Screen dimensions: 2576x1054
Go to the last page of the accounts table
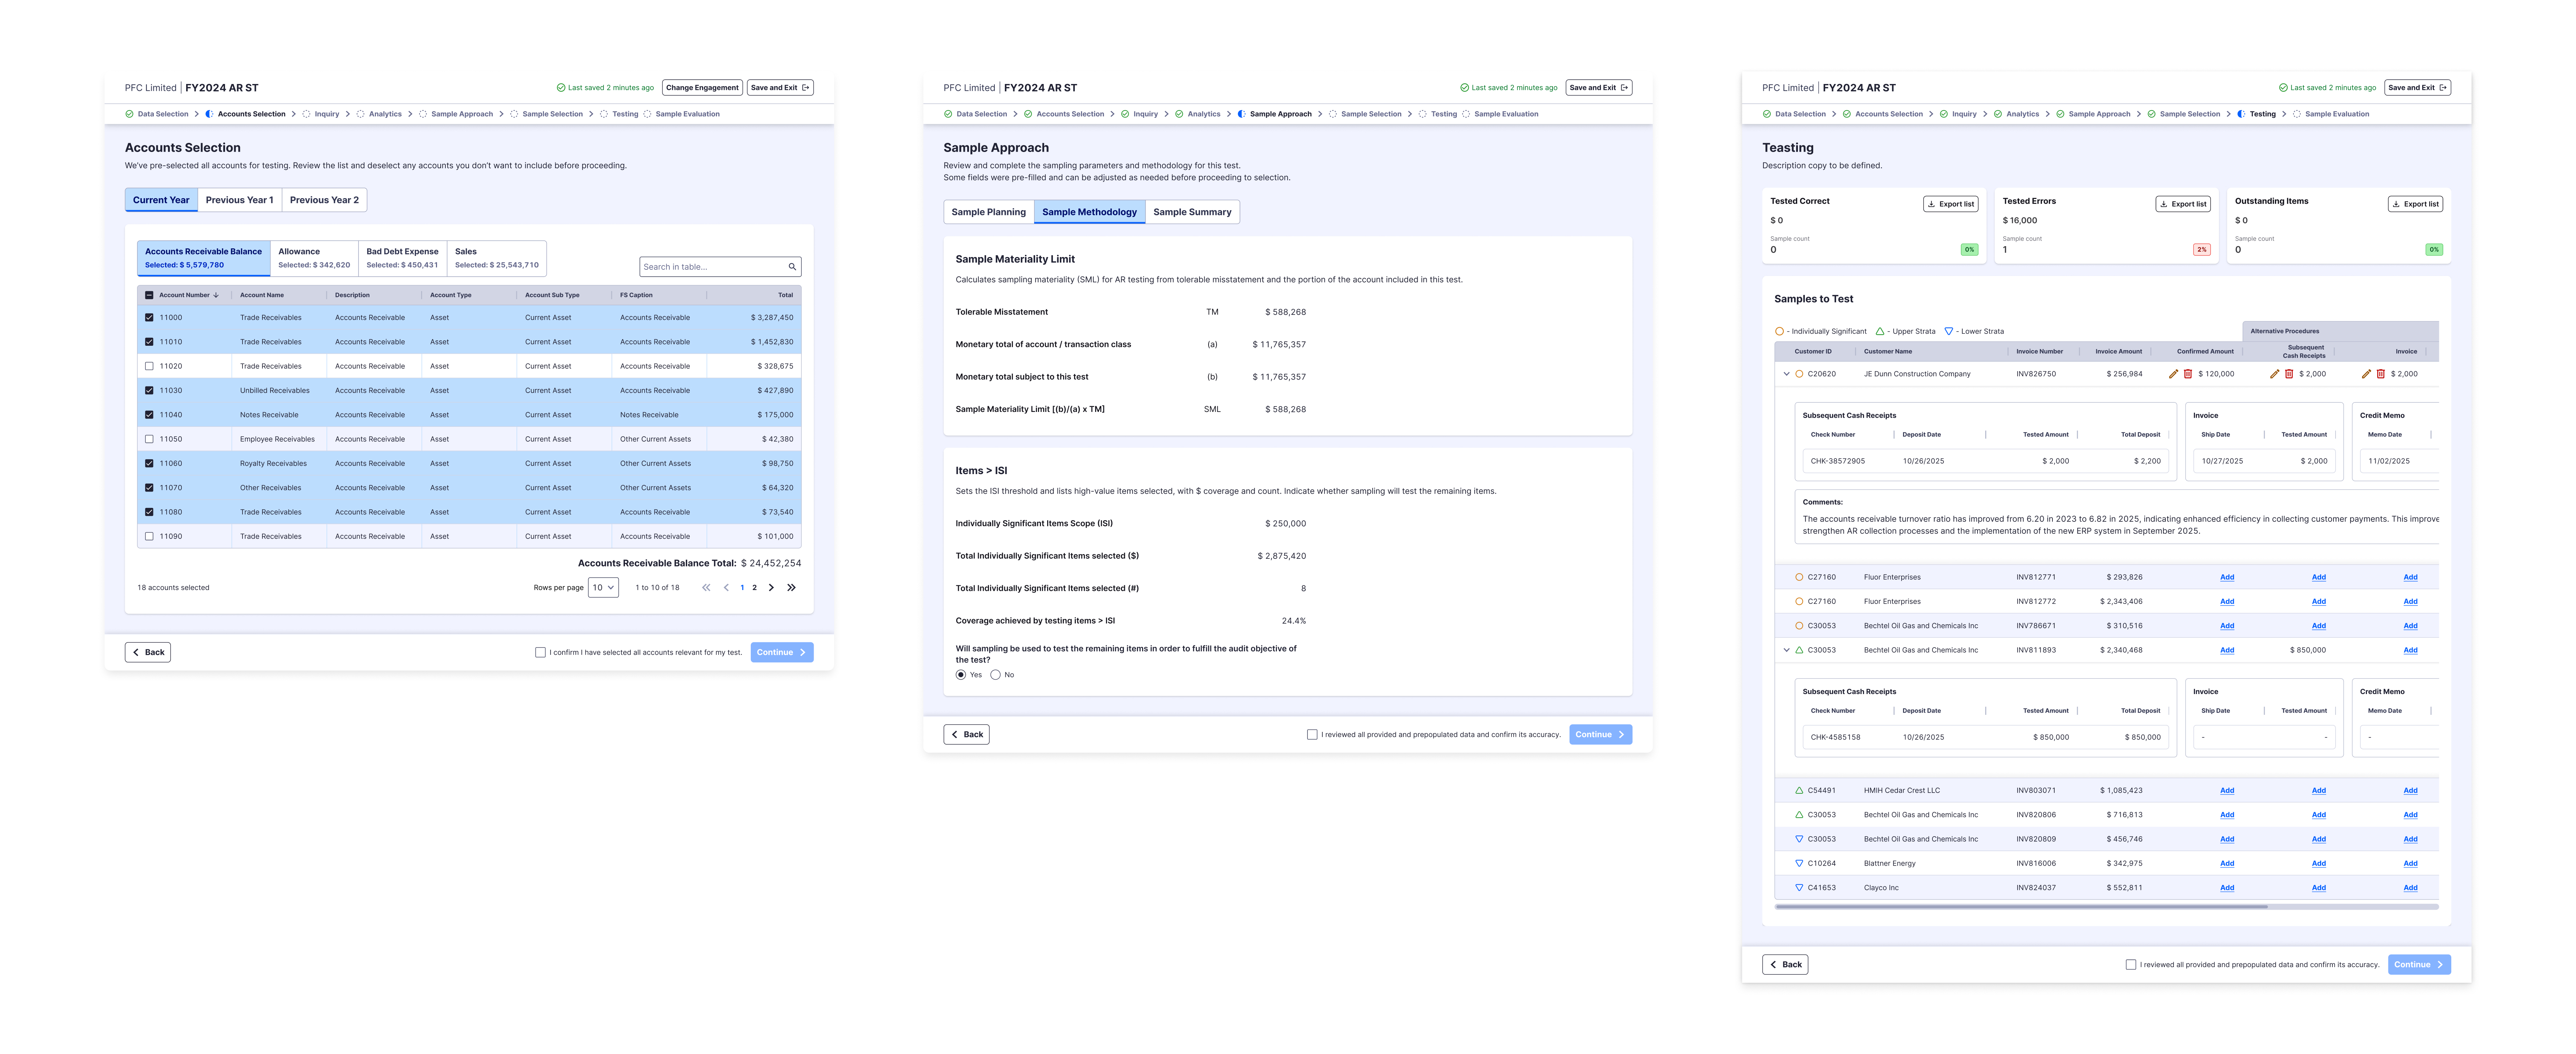coord(791,588)
